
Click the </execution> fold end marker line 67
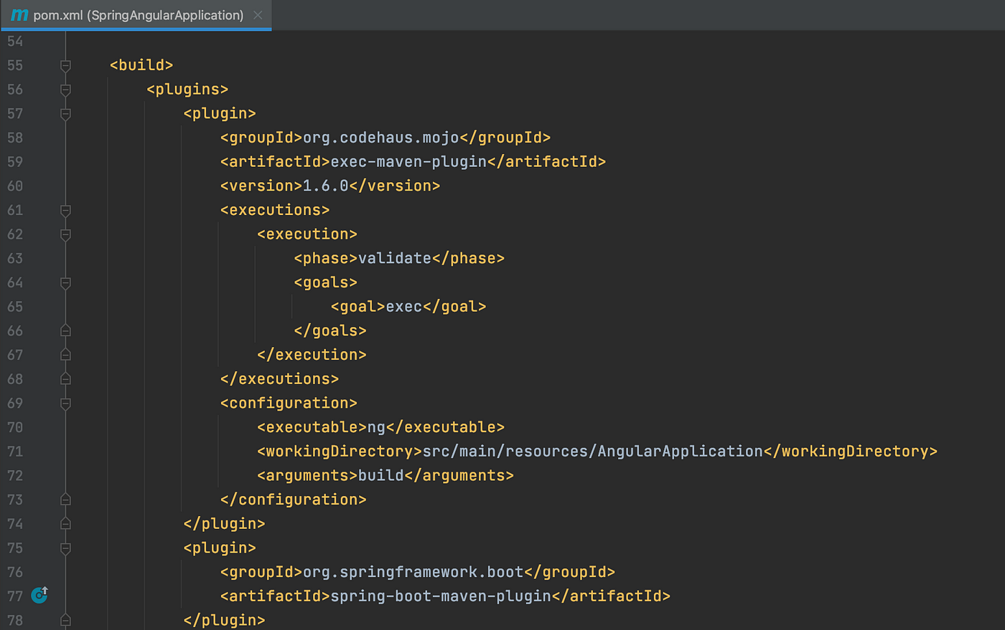(65, 355)
